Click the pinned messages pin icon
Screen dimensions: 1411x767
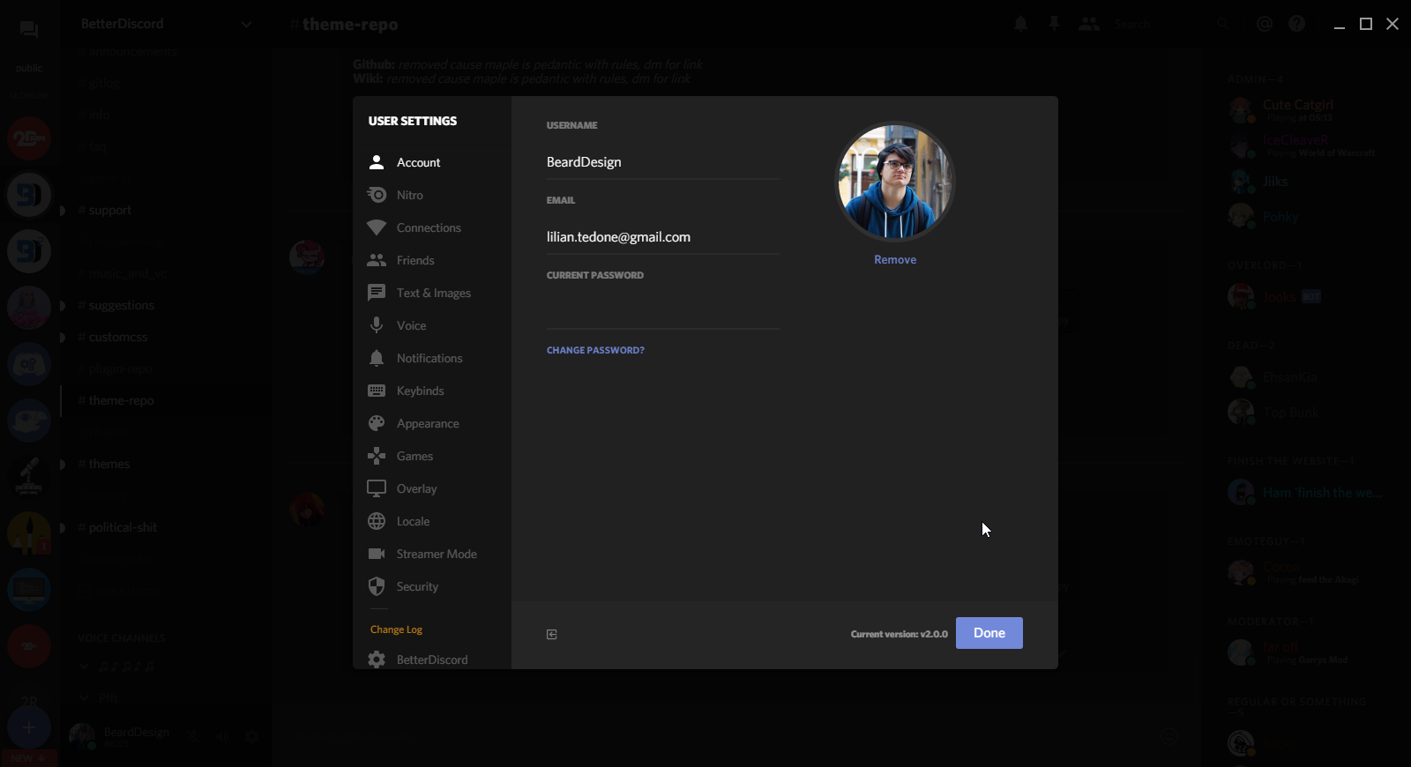(x=1054, y=24)
